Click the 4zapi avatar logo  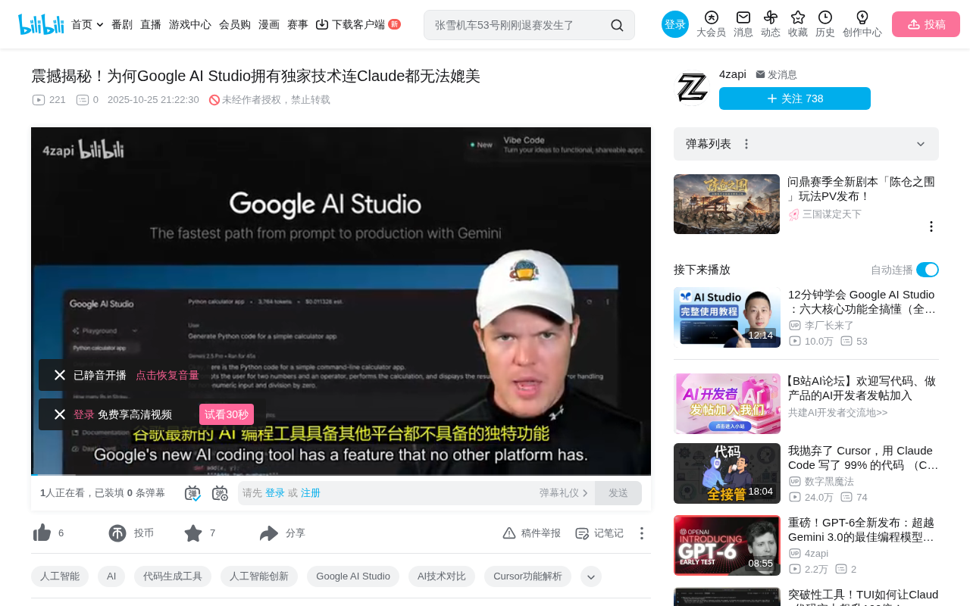(692, 88)
